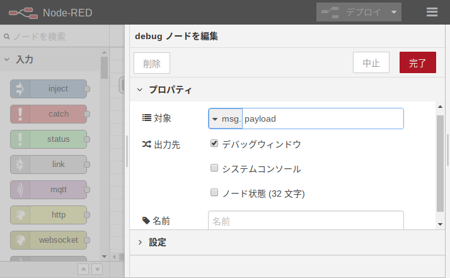The height and width of the screenshot is (278, 450).
Task: Collapse the 入力 palette category
Action: (x=8, y=60)
